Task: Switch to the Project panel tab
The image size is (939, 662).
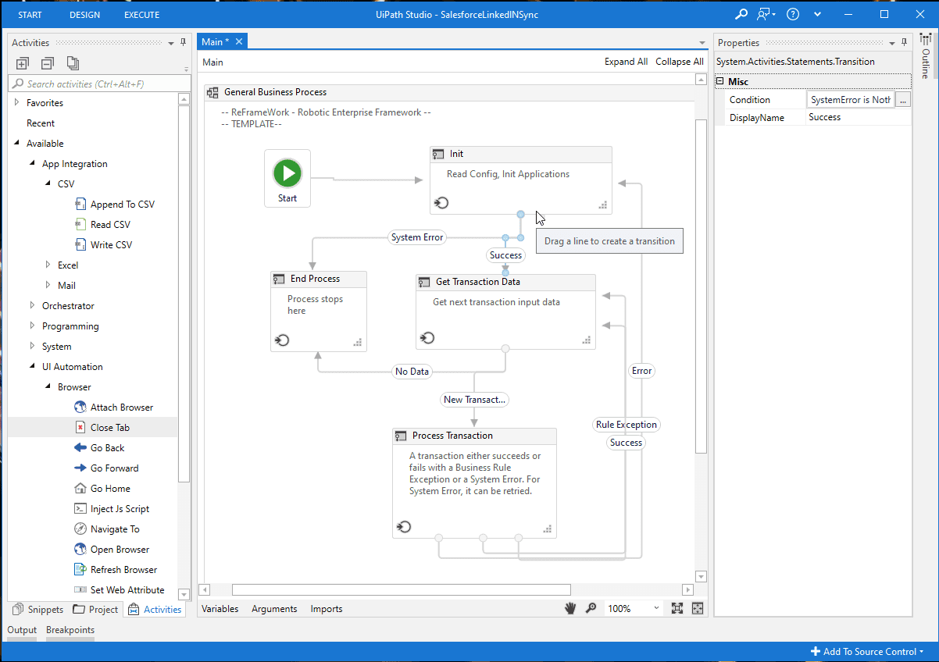Action: [x=95, y=609]
